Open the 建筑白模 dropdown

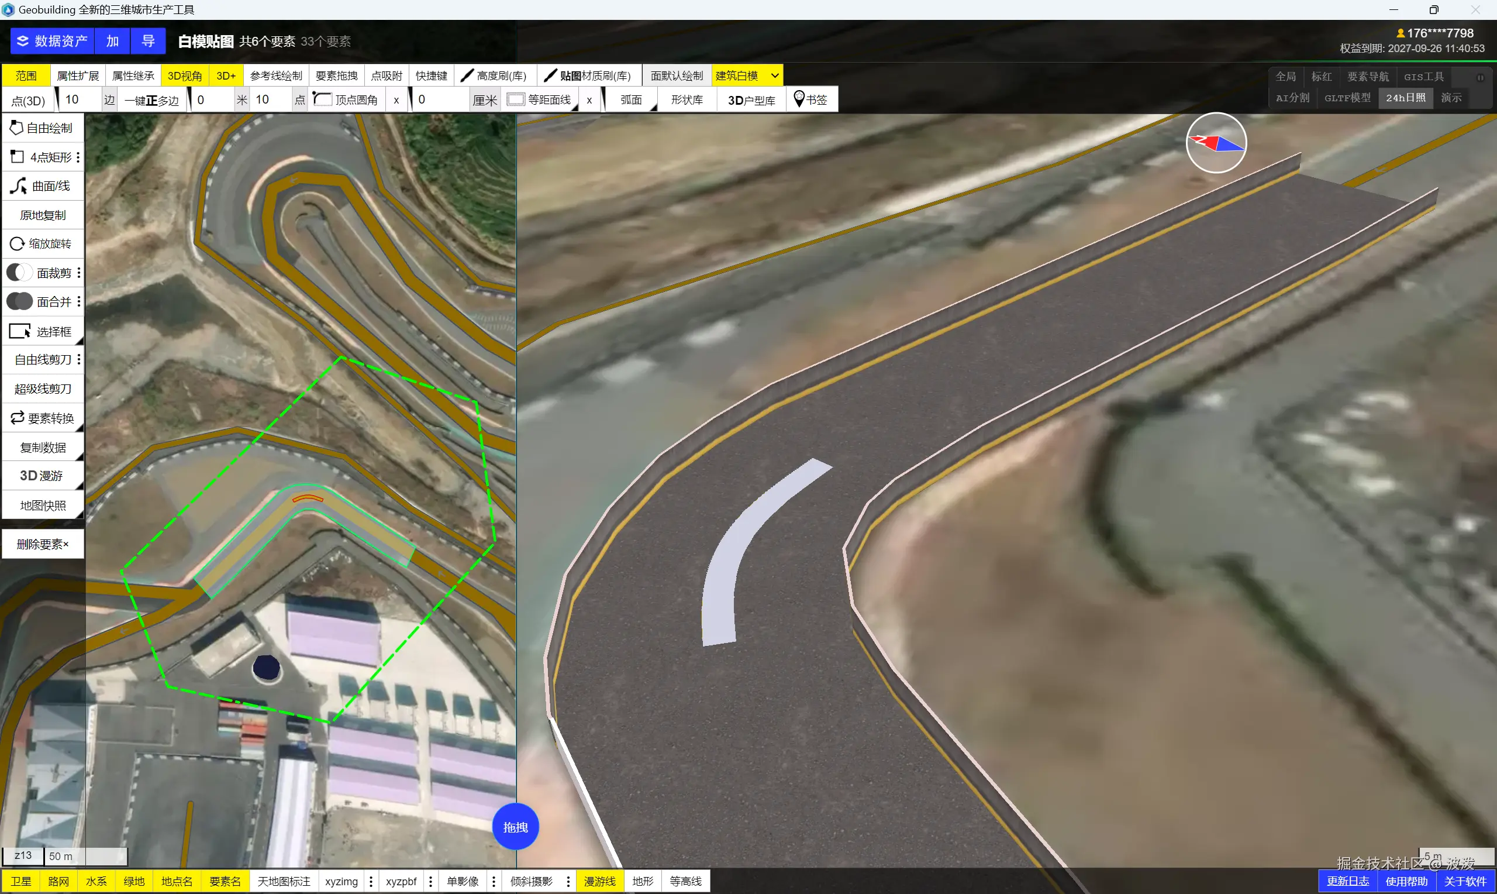tap(775, 75)
